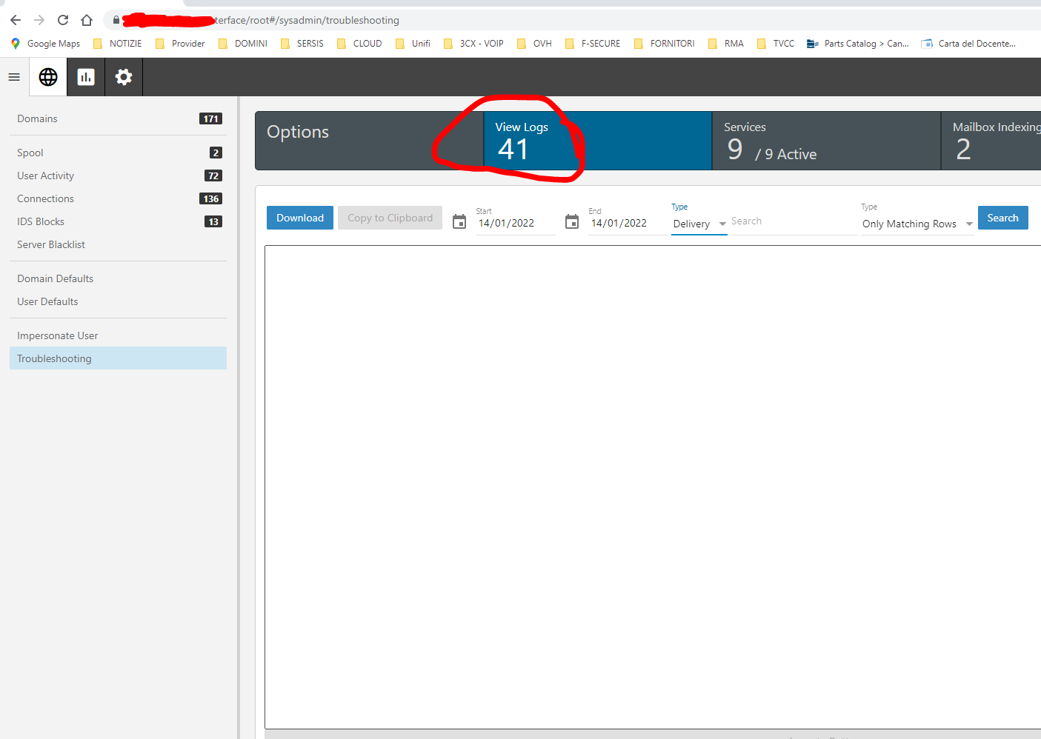This screenshot has height=739, width=1041.
Task: Select the globe domain management icon
Action: point(48,77)
